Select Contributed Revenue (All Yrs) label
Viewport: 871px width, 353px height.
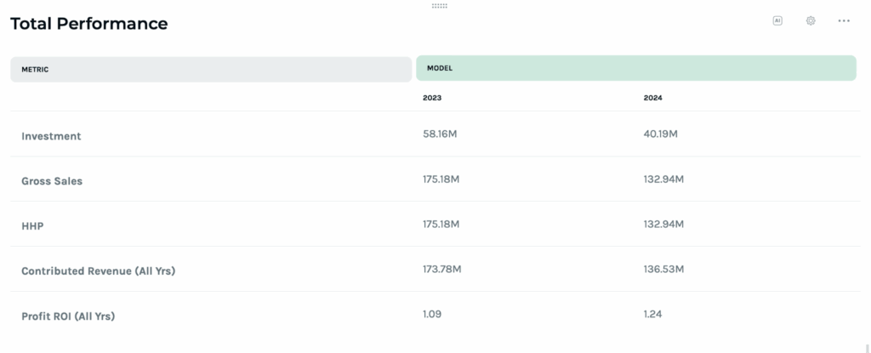tap(99, 271)
